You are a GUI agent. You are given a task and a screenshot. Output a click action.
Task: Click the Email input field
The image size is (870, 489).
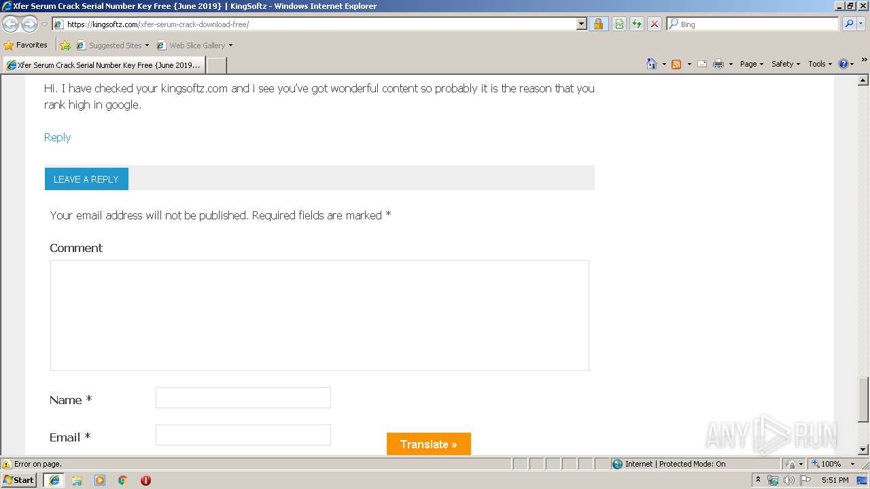point(243,435)
